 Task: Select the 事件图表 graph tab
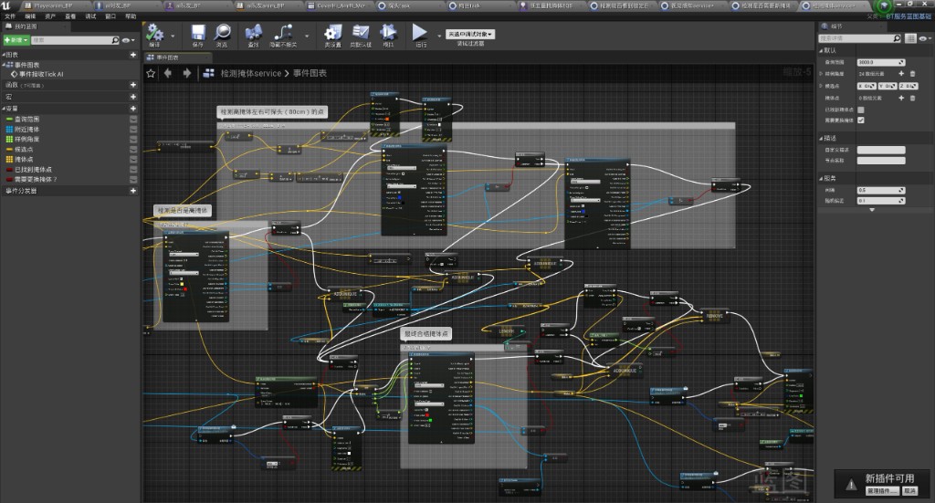(x=178, y=58)
